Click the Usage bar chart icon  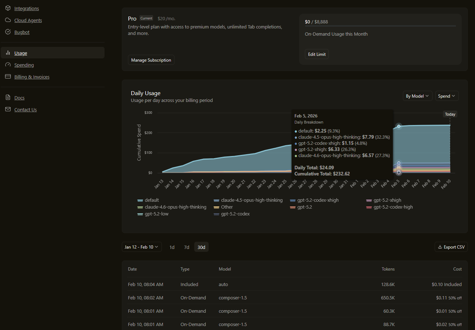8,53
